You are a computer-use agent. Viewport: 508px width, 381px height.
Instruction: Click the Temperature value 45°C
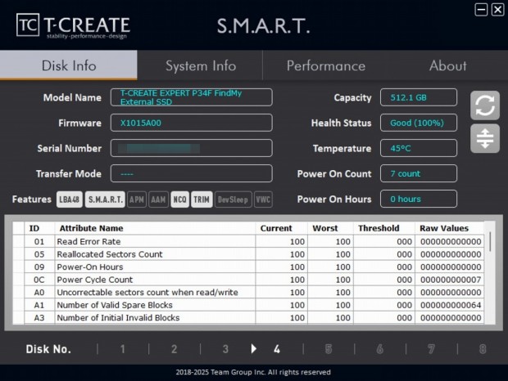419,148
